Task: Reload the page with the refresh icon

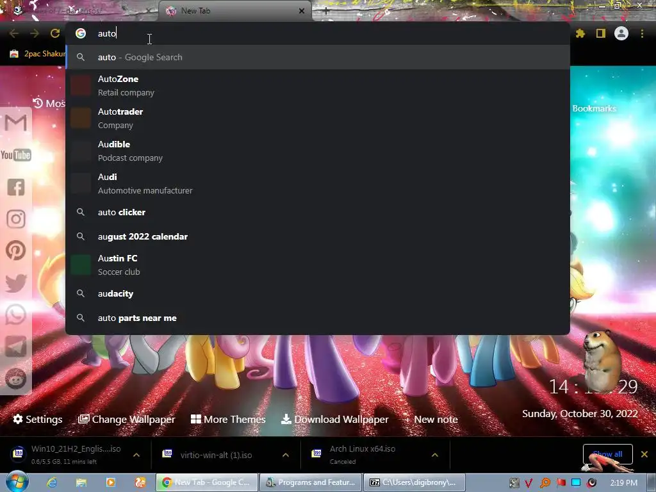Action: tap(55, 33)
